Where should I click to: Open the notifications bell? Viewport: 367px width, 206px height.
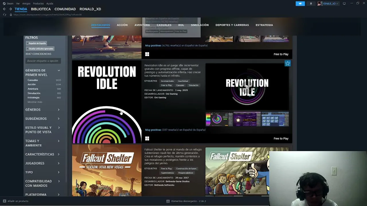point(311,3)
